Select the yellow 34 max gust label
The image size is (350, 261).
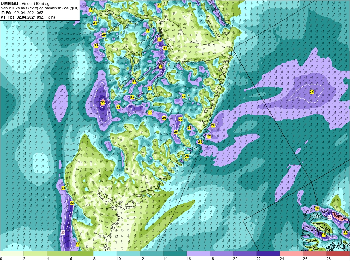point(159,39)
